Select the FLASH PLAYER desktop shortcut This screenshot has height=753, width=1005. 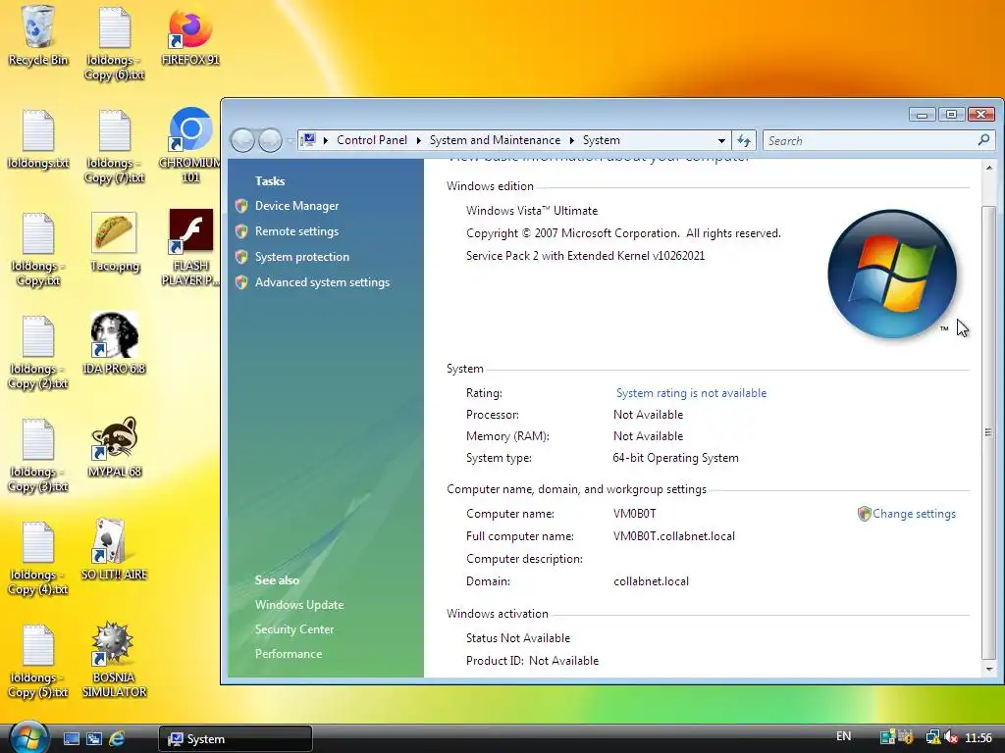[190, 248]
